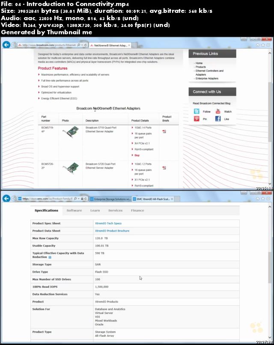Switch to Enterprise Storage Solutions tab
The width and height of the screenshot is (274, 345).
[x=110, y=199]
